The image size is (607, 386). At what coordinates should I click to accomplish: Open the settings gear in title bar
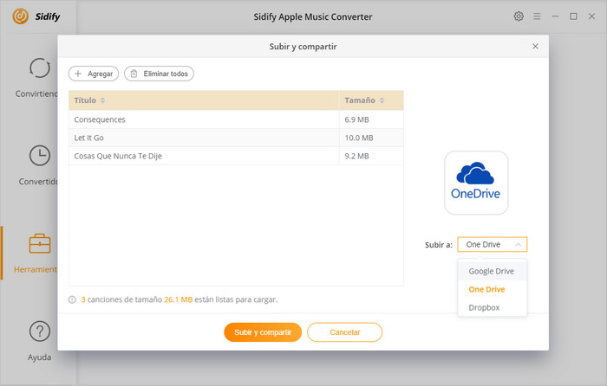coord(519,16)
